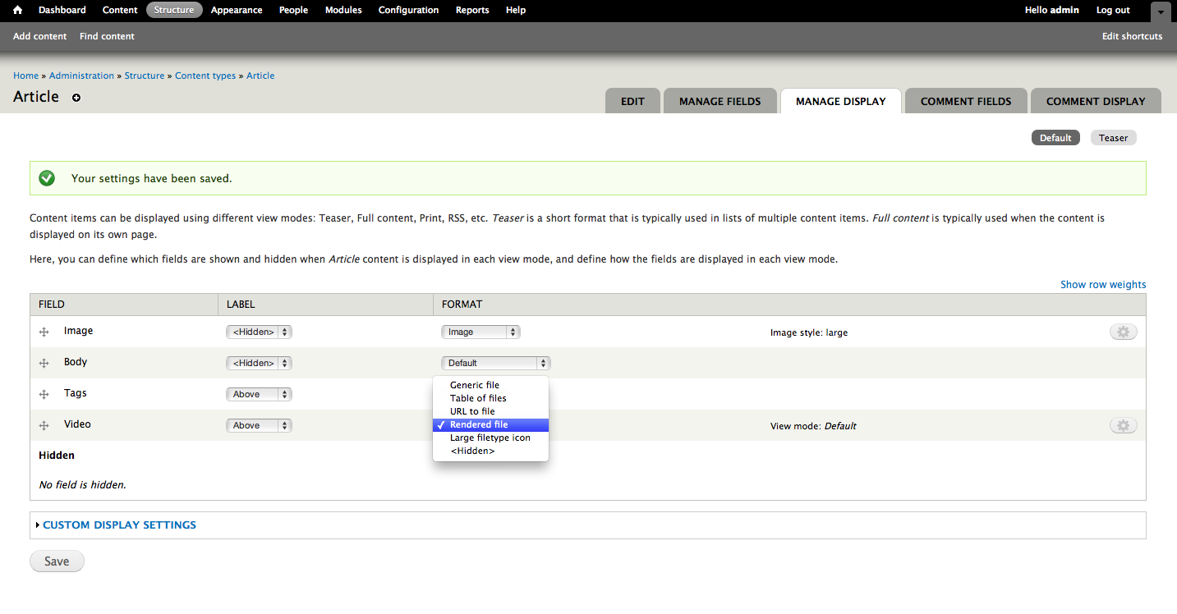This screenshot has width=1177, height=614.
Task: Click the Save button
Action: (57, 561)
